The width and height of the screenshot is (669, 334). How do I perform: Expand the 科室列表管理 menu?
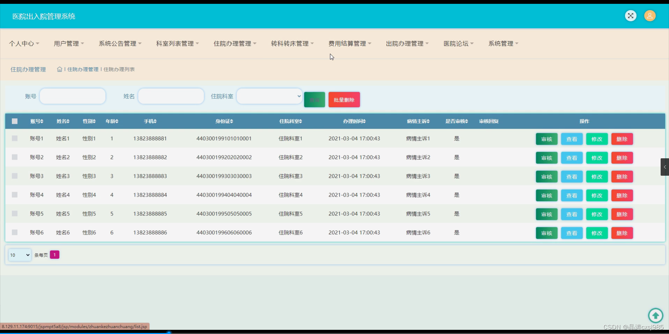(177, 43)
